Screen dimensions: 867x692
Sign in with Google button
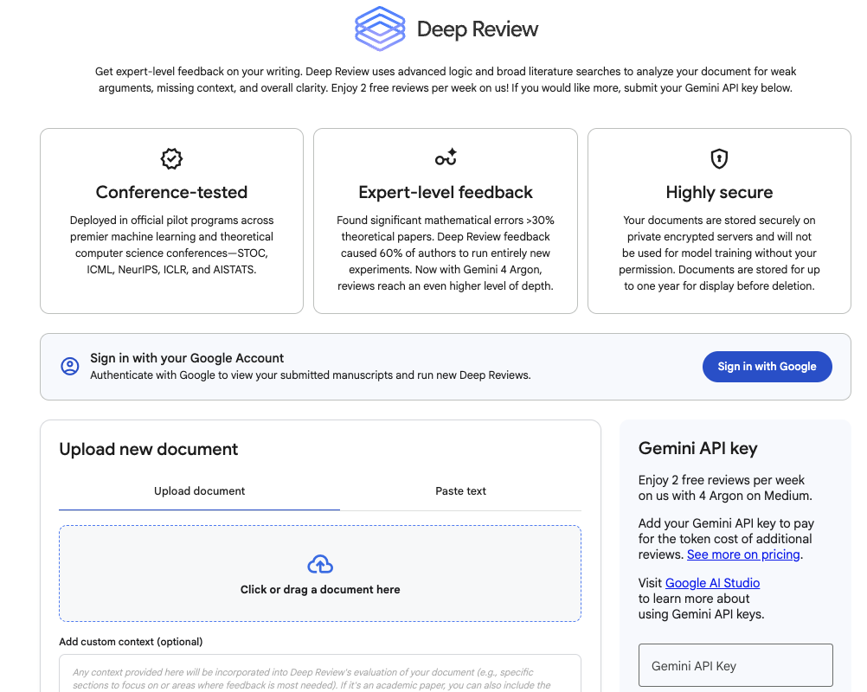767,367
